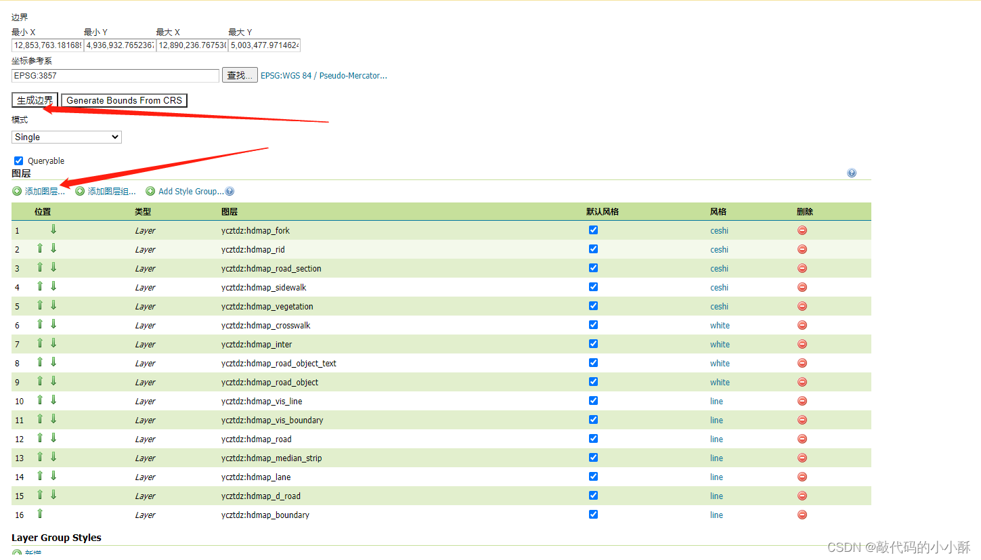
Task: Open the 模式 Single dropdown
Action: (x=66, y=137)
